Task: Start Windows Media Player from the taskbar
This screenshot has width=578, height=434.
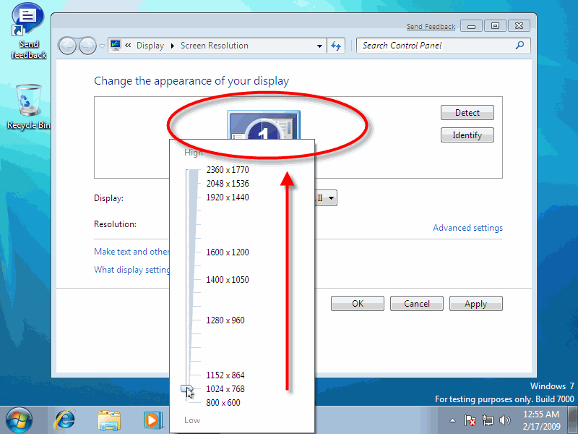Action: 152,420
